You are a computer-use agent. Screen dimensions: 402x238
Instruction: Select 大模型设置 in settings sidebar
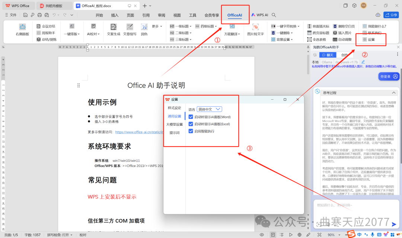(x=174, y=124)
